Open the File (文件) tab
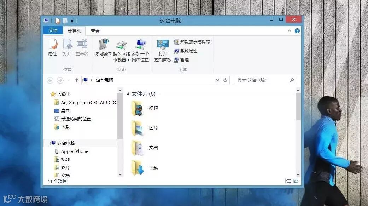 click(x=53, y=30)
